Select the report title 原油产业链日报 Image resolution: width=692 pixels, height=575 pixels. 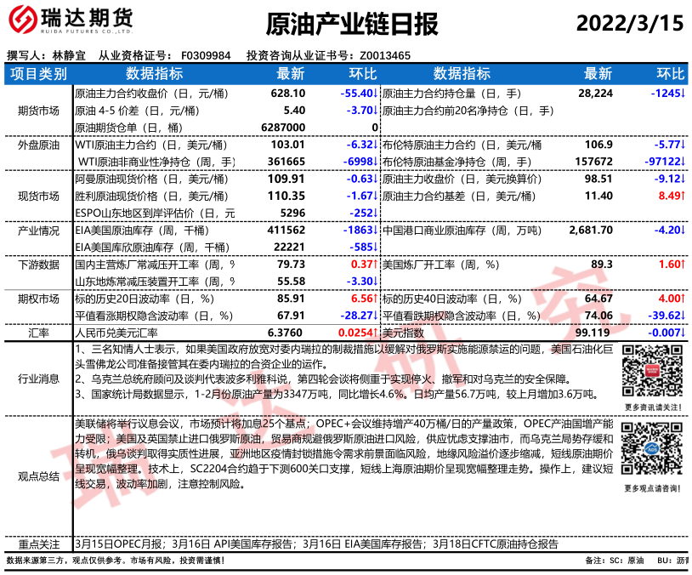[x=345, y=24]
